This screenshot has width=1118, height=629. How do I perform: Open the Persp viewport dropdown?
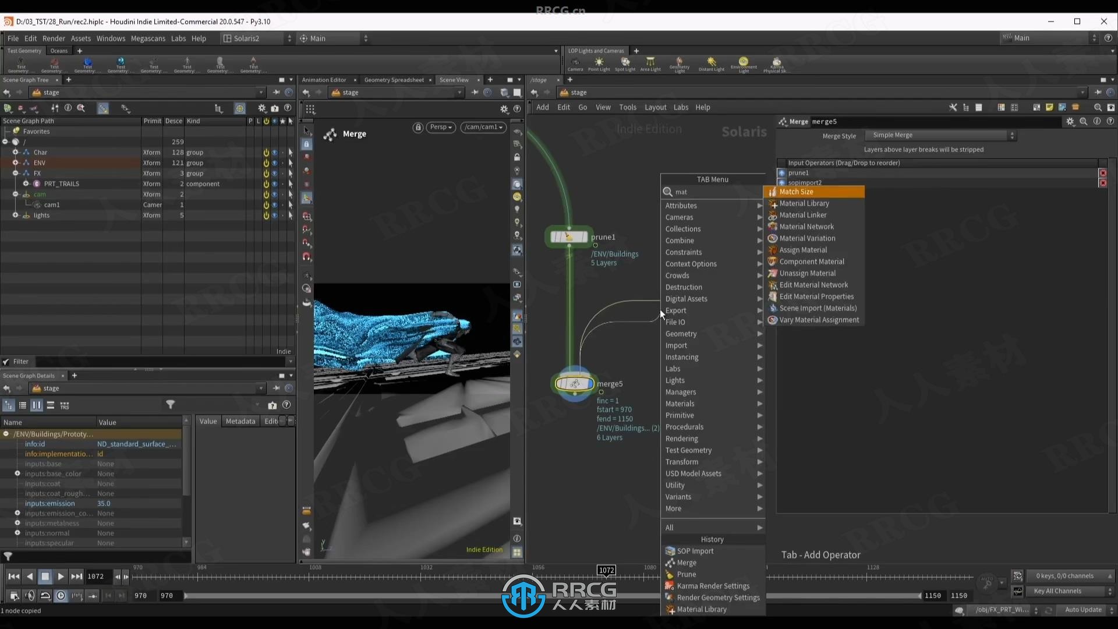[441, 127]
